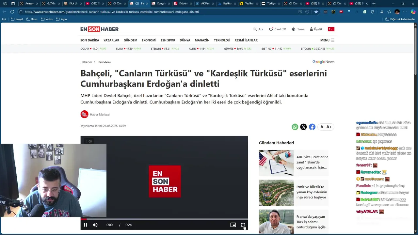
Task: Open the EKONOMİ menu item
Action: click(x=149, y=40)
